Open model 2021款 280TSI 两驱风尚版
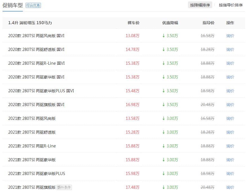Image resolution: width=248 pixels, height=193 pixels. tap(32, 118)
